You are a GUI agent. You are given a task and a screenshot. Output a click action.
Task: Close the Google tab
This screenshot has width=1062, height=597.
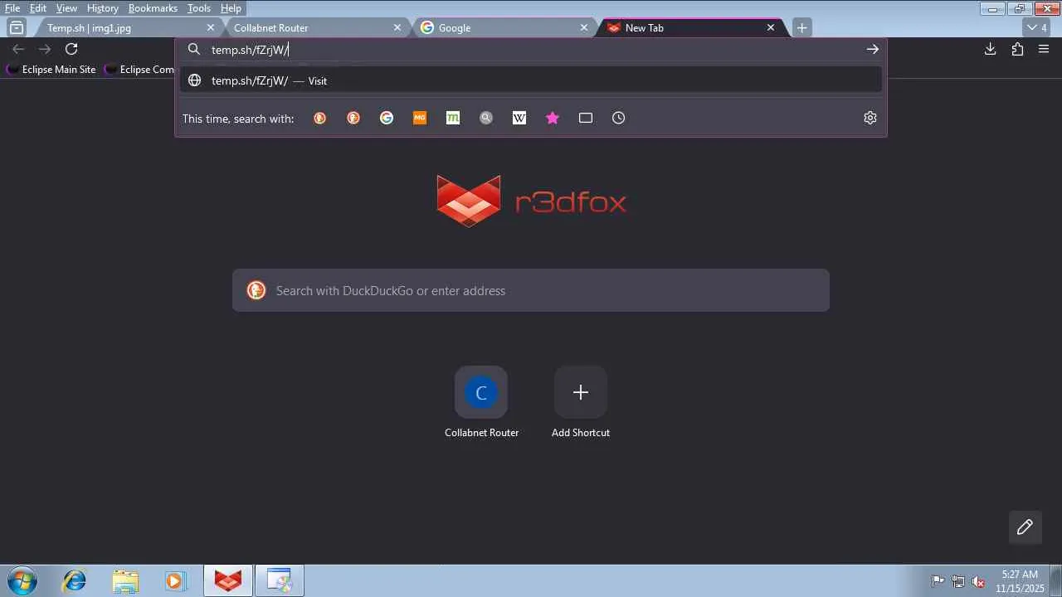point(584,27)
